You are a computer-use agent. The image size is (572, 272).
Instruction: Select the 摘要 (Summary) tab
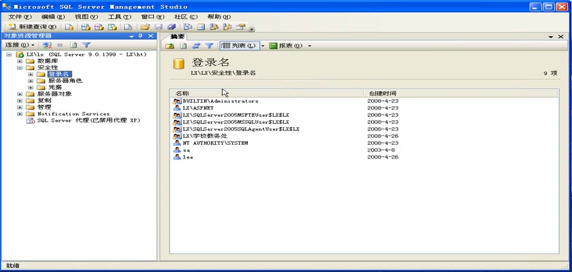[178, 36]
